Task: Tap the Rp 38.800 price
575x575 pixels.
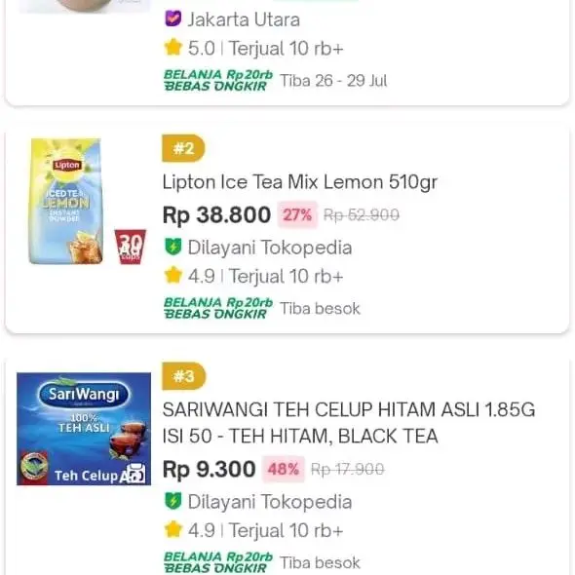Action: click(x=216, y=214)
